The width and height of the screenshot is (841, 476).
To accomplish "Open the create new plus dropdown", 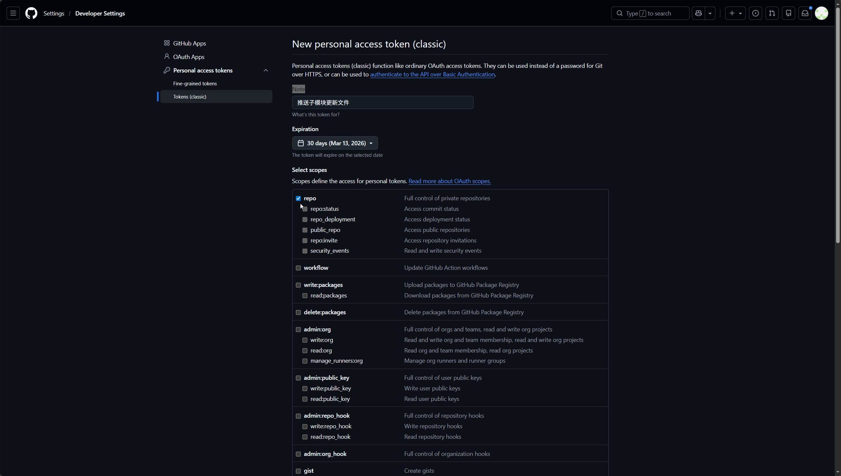I will point(735,13).
